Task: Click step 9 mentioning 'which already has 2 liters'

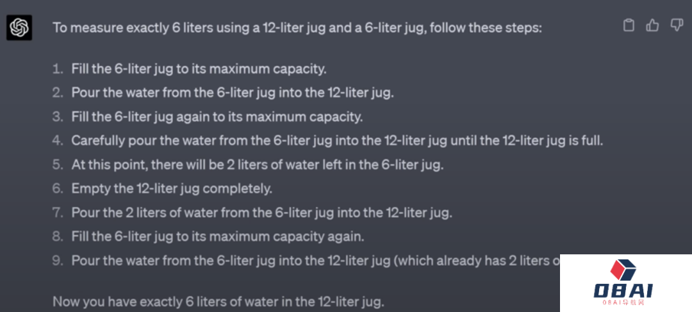Action: click(x=314, y=261)
